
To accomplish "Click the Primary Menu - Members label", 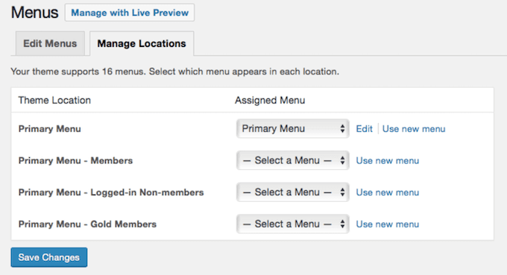I will point(75,161).
